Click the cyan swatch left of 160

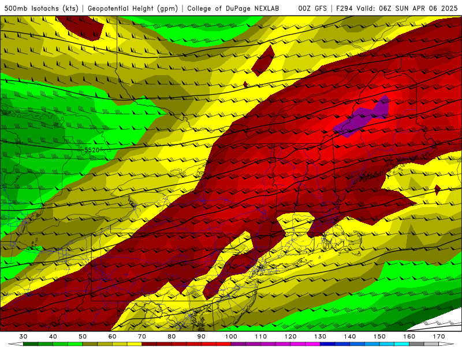pyautogui.click(x=401, y=344)
